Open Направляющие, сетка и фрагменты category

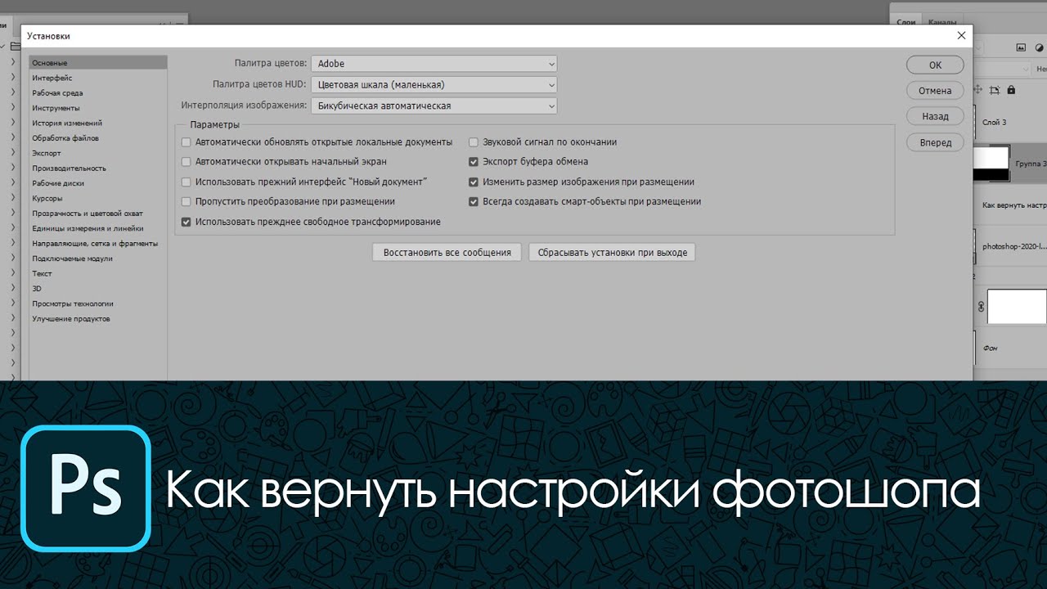click(x=98, y=243)
